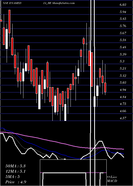
Task: Click the Price : 4.9 readout
Action: [x=16, y=182]
